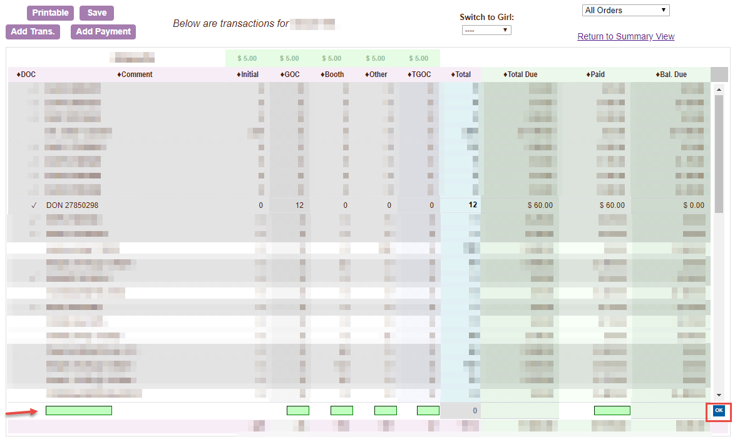Screen dimensions: 735x439
Task: Sort by the Booth column diamond
Action: 321,74
